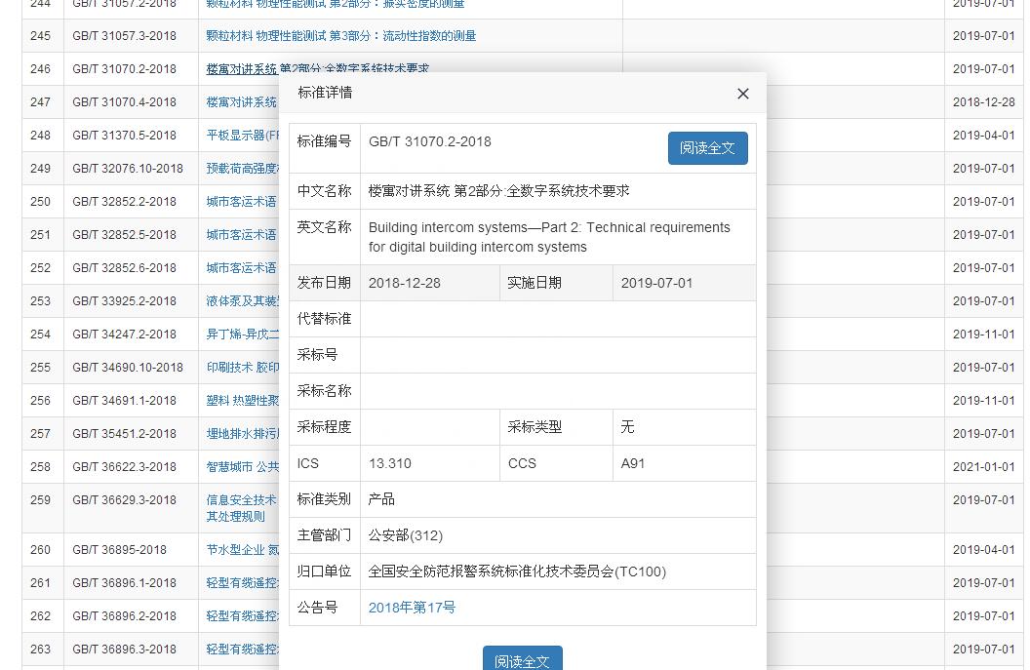This screenshot has width=1030, height=670.
Task: Open the 节水型企业 standard link
Action: tap(242, 550)
